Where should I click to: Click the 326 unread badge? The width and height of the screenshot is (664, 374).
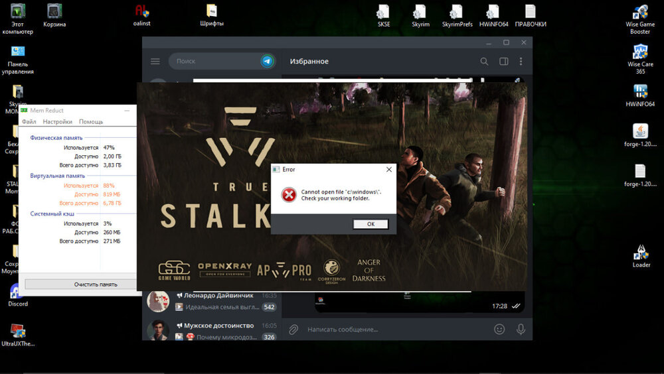pyautogui.click(x=270, y=337)
